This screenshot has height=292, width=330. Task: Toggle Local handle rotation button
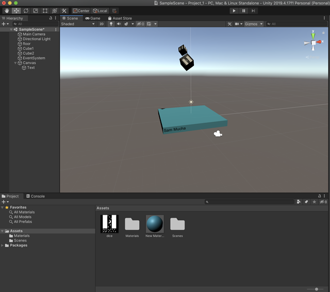coord(100,11)
